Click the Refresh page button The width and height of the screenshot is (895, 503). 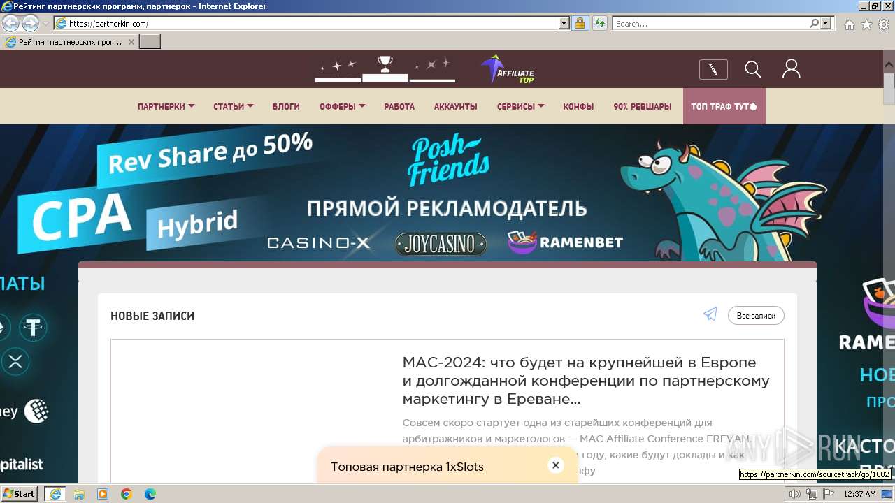click(599, 23)
